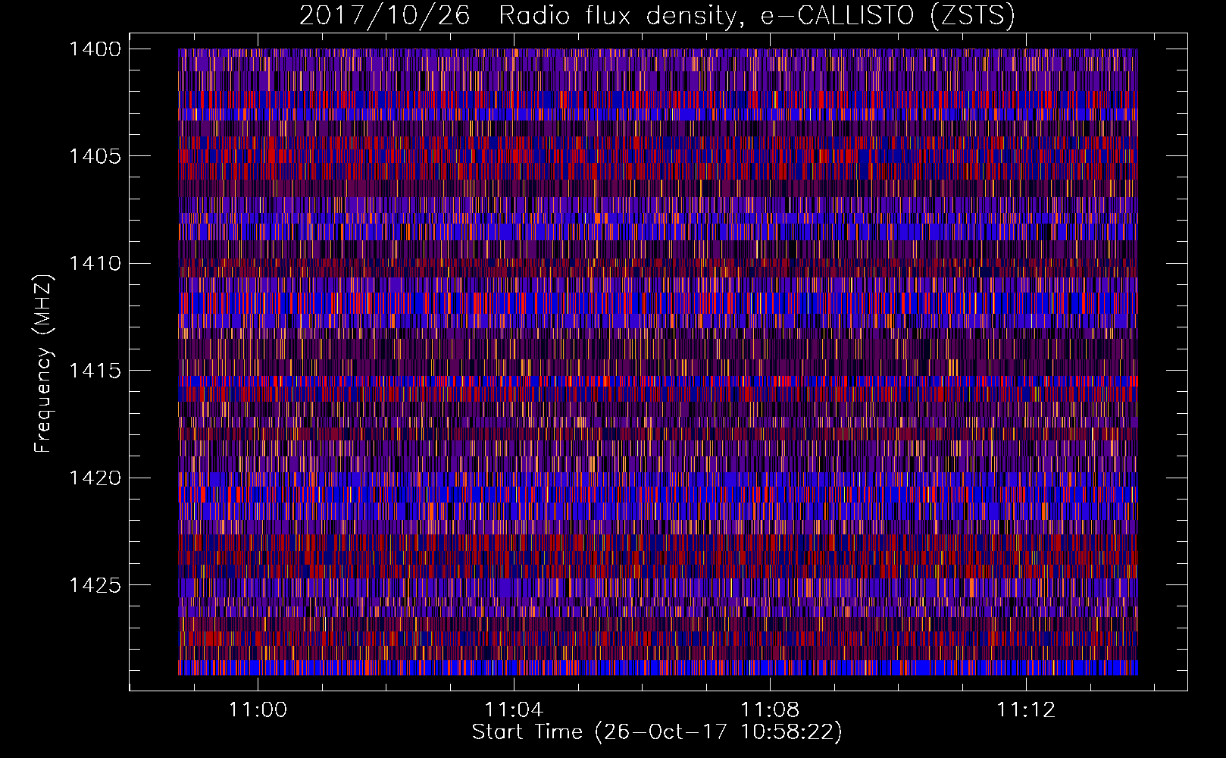Select the 1410 frequency tick label
This screenshot has height=758, width=1226.
point(95,264)
